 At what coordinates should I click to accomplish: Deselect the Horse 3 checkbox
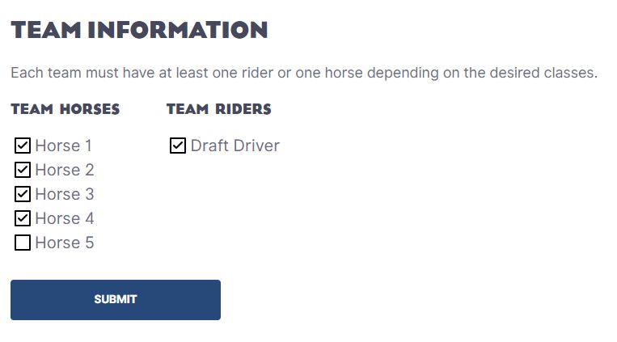tap(23, 194)
